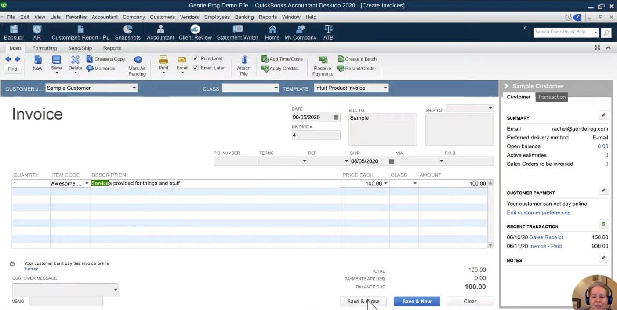Click Save & New button

click(x=417, y=301)
